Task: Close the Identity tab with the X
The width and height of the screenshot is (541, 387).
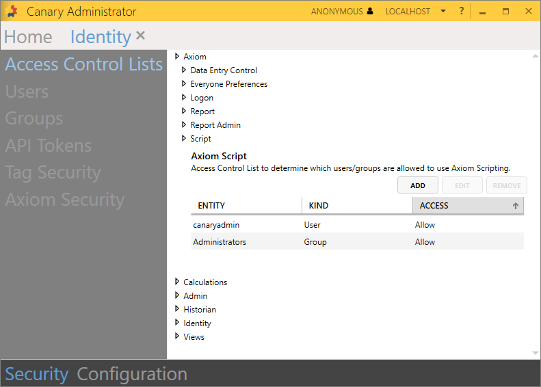Action: [141, 36]
